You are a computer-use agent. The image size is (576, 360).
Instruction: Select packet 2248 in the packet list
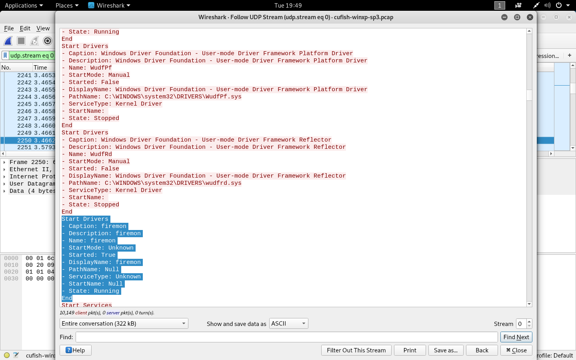pyautogui.click(x=28, y=126)
